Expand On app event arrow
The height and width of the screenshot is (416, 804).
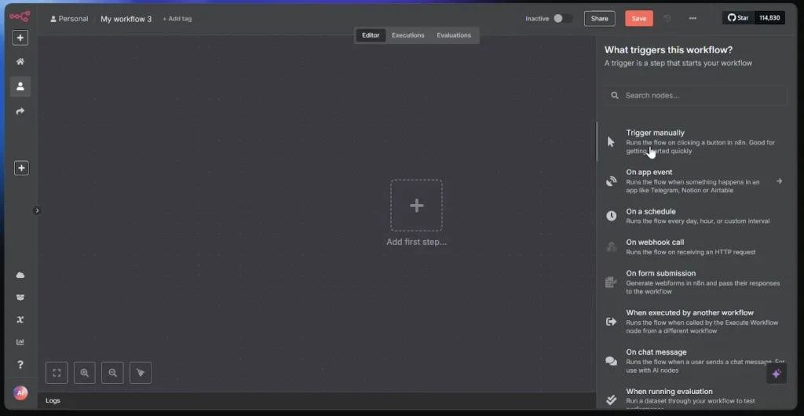pos(780,181)
